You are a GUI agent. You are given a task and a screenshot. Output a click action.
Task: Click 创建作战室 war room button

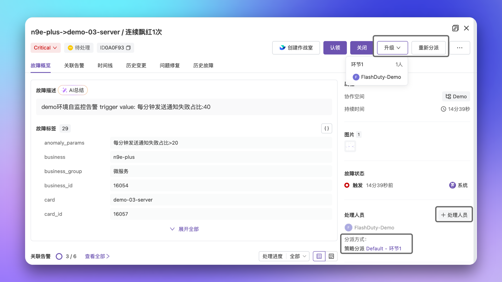click(x=296, y=48)
